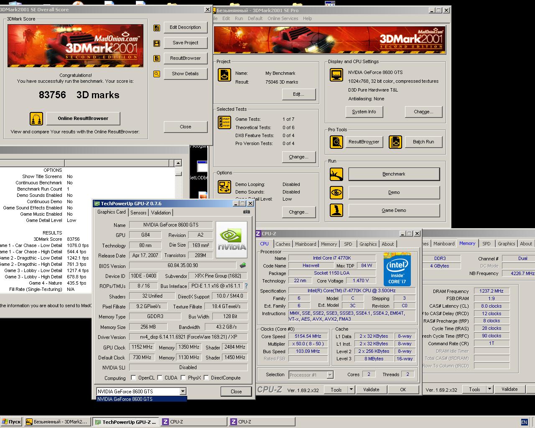
Task: Open the GPU selection dropdown in GPU-Z
Action: point(183,392)
